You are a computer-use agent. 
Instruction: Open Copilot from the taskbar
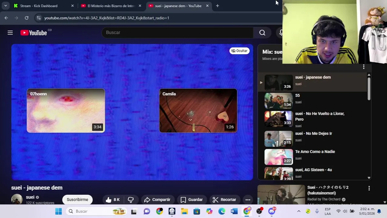[x=209, y=211]
